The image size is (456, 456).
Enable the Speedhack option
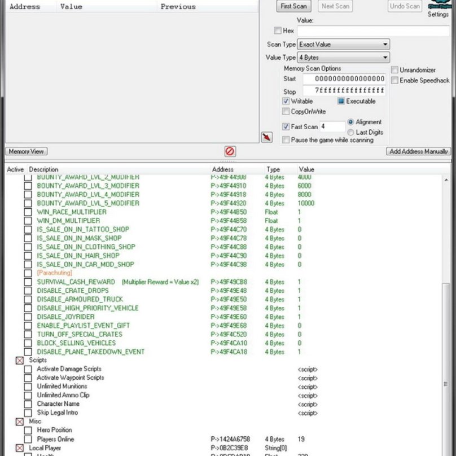point(394,80)
